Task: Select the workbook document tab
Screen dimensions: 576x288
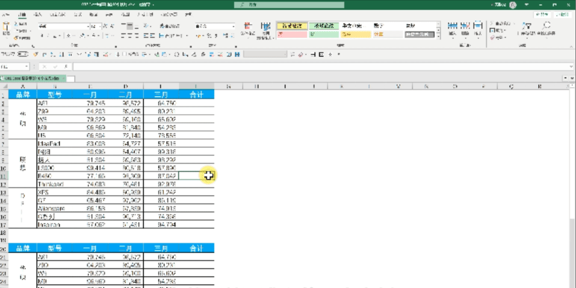Action: [x=32, y=79]
